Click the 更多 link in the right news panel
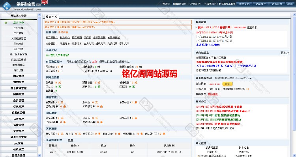The width and height of the screenshot is (296, 157). tap(285, 52)
